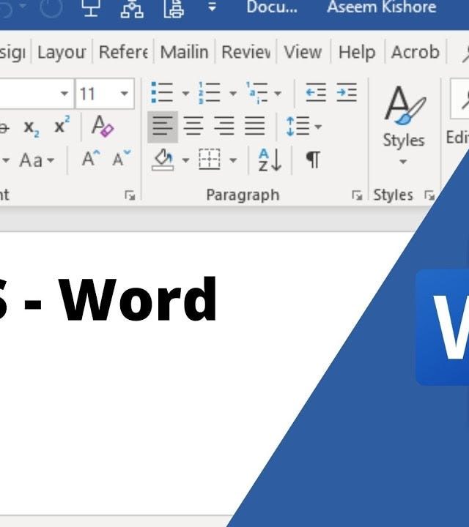Viewport: 469px width, 527px height.
Task: Click the Numbering list icon
Action: click(x=209, y=92)
